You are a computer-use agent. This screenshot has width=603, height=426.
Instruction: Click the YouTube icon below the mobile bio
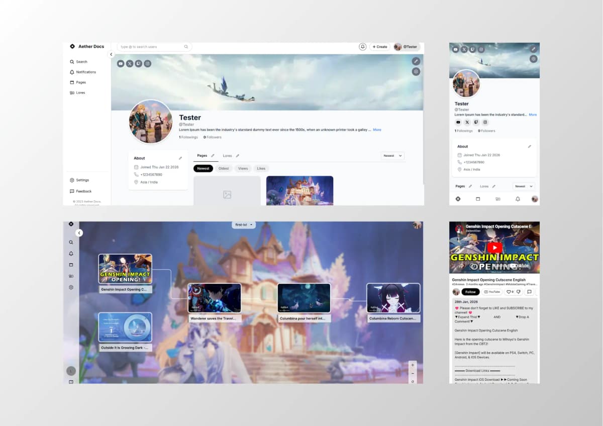click(458, 122)
